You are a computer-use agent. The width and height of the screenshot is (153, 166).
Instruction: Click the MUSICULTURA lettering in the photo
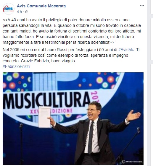tap(46, 100)
